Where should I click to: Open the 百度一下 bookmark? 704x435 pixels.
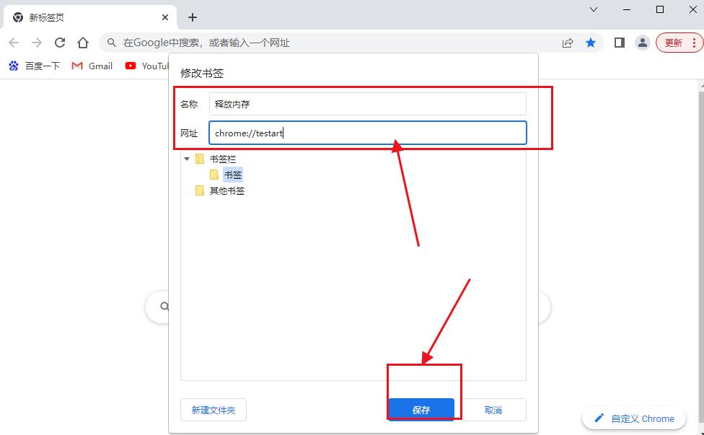point(34,66)
